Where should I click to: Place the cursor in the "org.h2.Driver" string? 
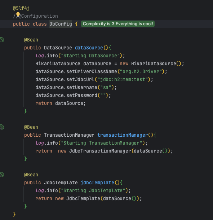(141, 71)
